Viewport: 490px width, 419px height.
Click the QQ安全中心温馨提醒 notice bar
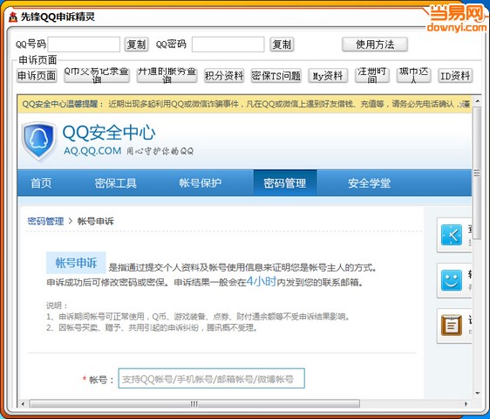tap(244, 104)
